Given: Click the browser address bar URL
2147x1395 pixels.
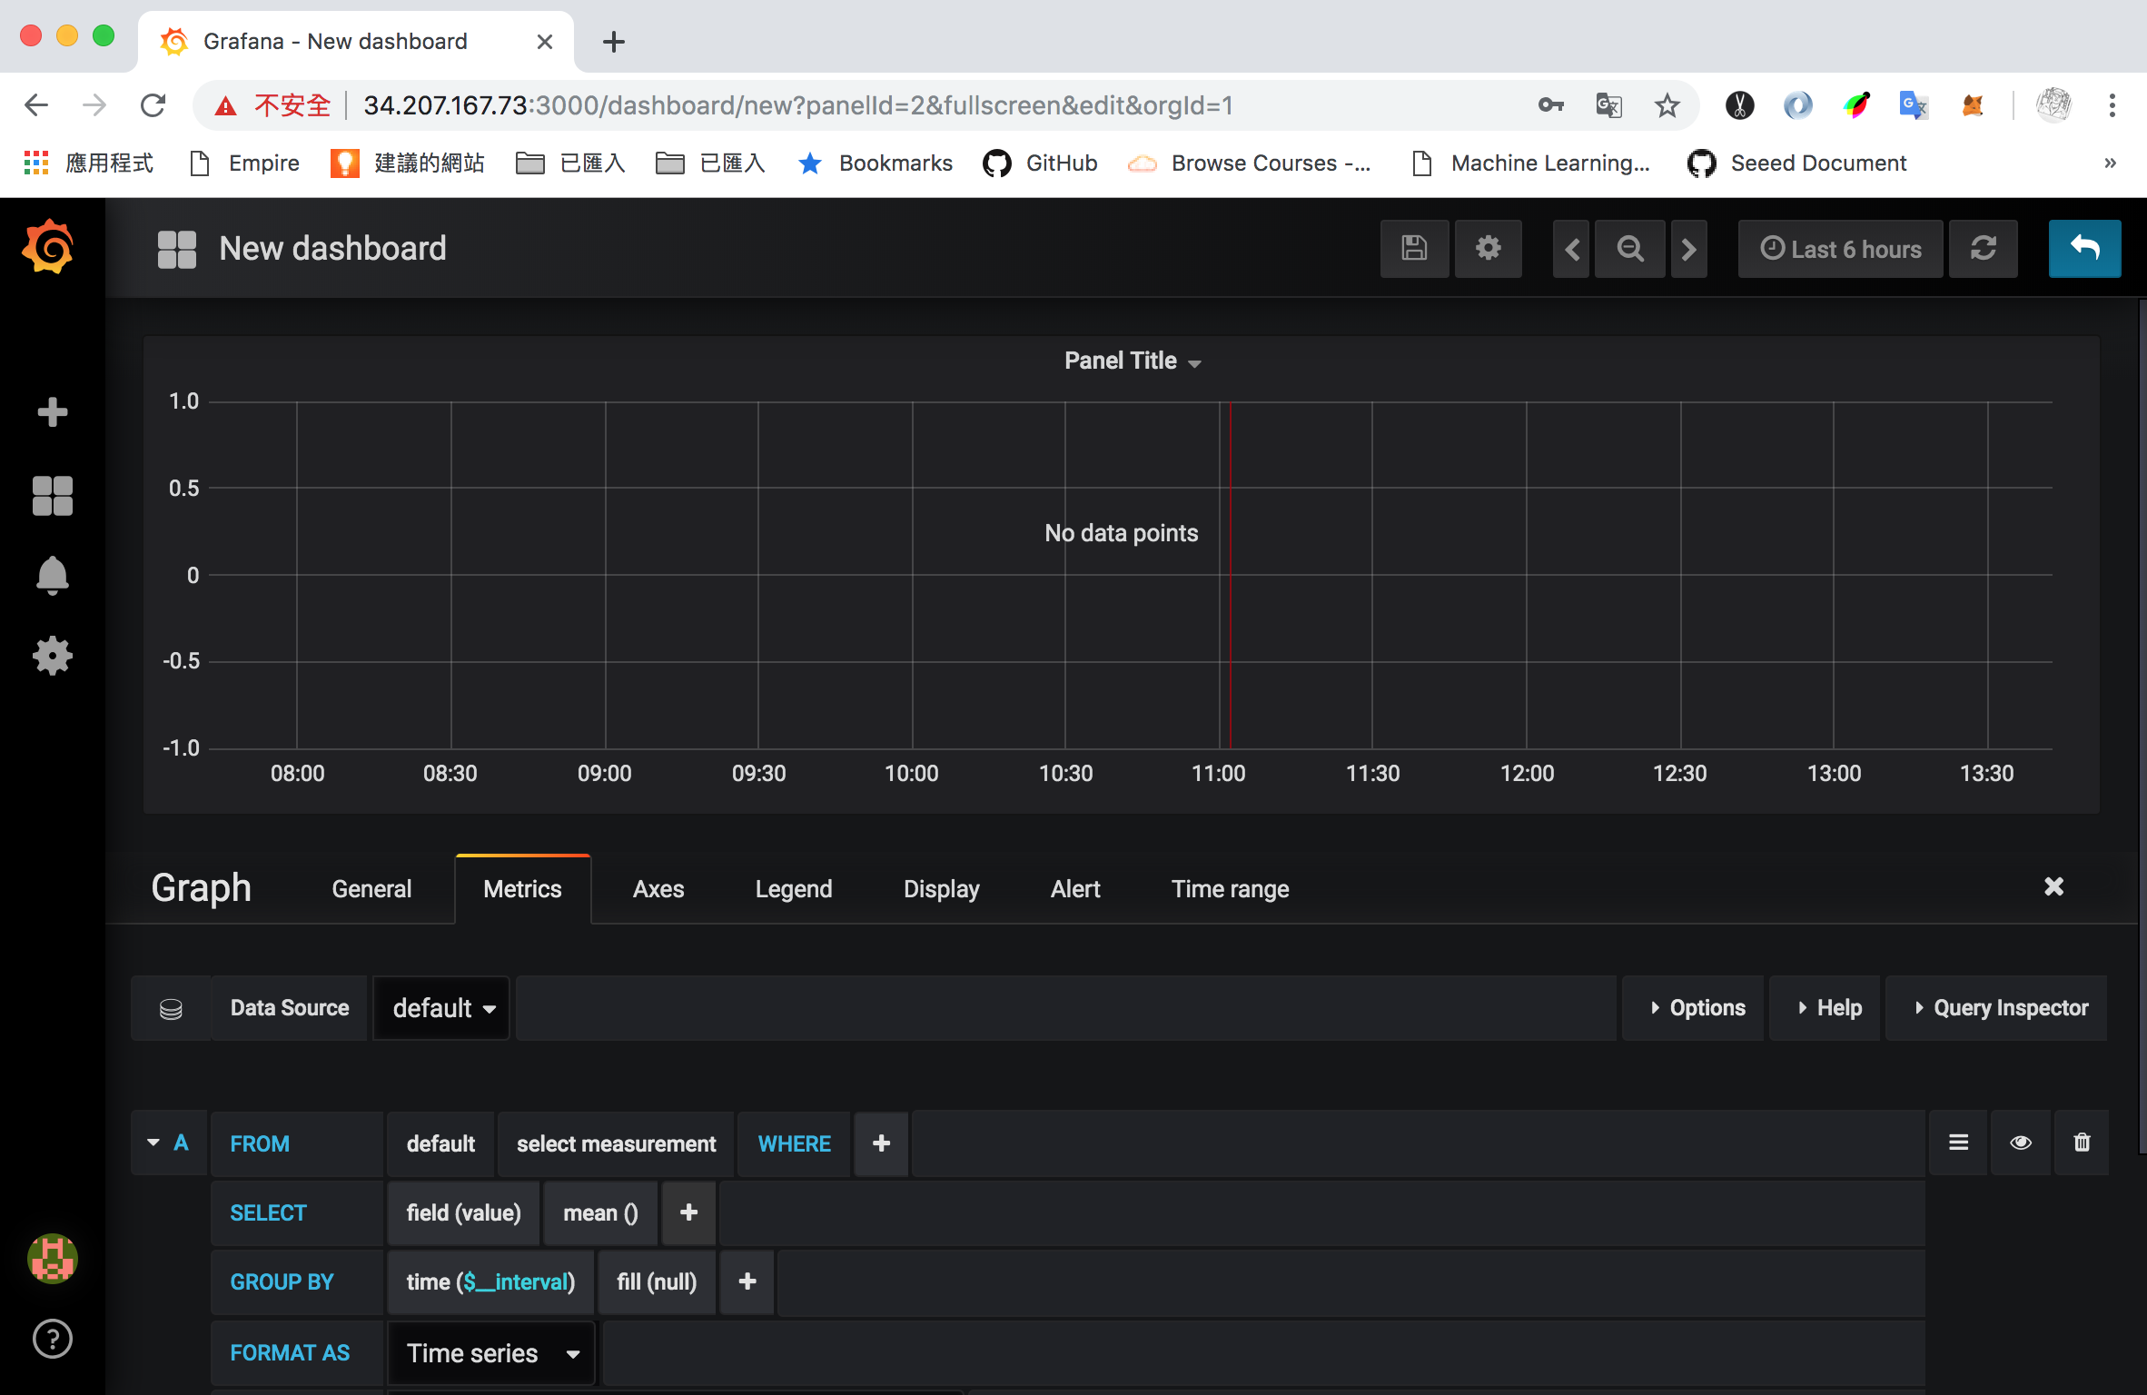Looking at the screenshot, I should [x=797, y=105].
